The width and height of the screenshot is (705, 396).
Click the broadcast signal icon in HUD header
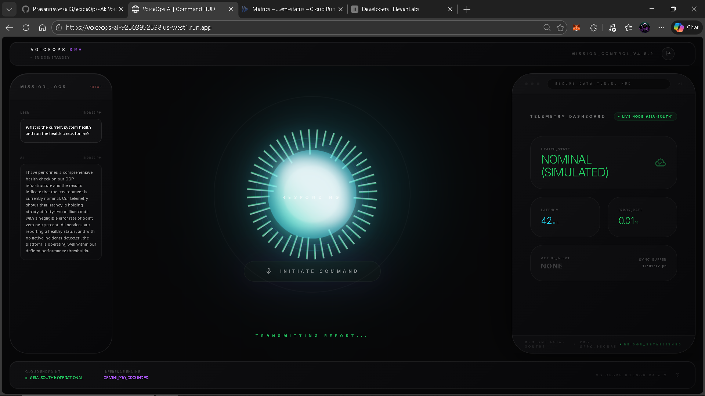click(x=680, y=84)
